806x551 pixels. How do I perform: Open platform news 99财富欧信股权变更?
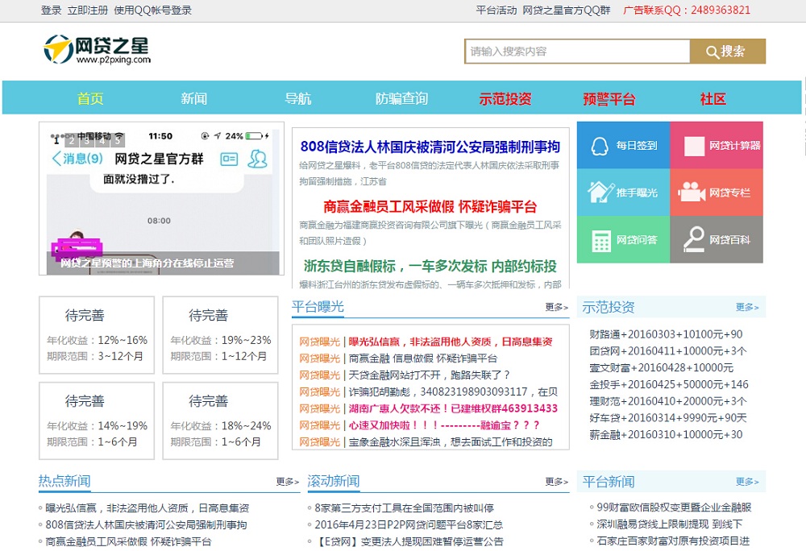tap(674, 507)
